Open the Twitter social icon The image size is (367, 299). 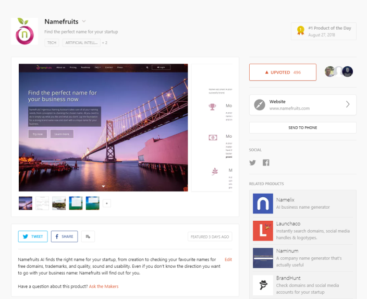252,163
